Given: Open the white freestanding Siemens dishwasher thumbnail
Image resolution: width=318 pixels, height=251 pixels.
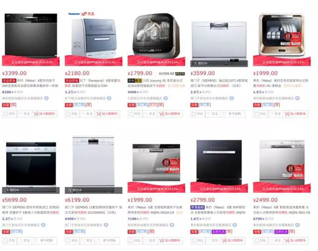Looking at the screenshot, I should [x=94, y=162].
